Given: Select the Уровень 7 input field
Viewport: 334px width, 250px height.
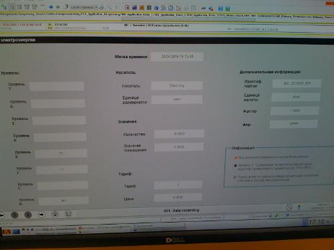Looking at the screenshot, I should [x=57, y=86].
